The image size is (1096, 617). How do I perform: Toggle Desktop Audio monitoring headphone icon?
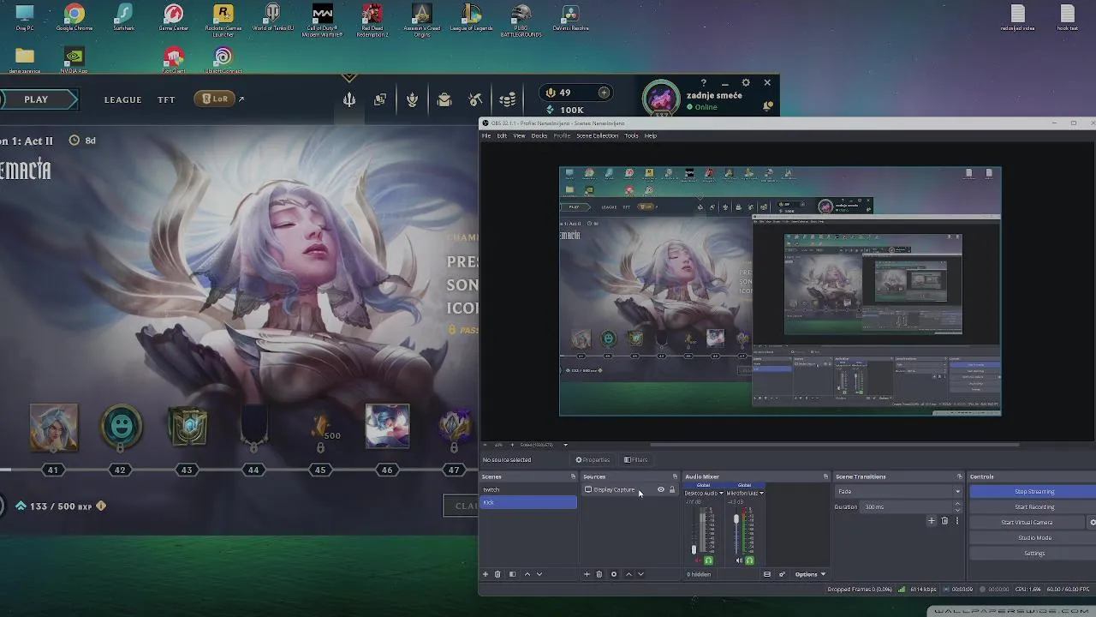click(x=708, y=560)
